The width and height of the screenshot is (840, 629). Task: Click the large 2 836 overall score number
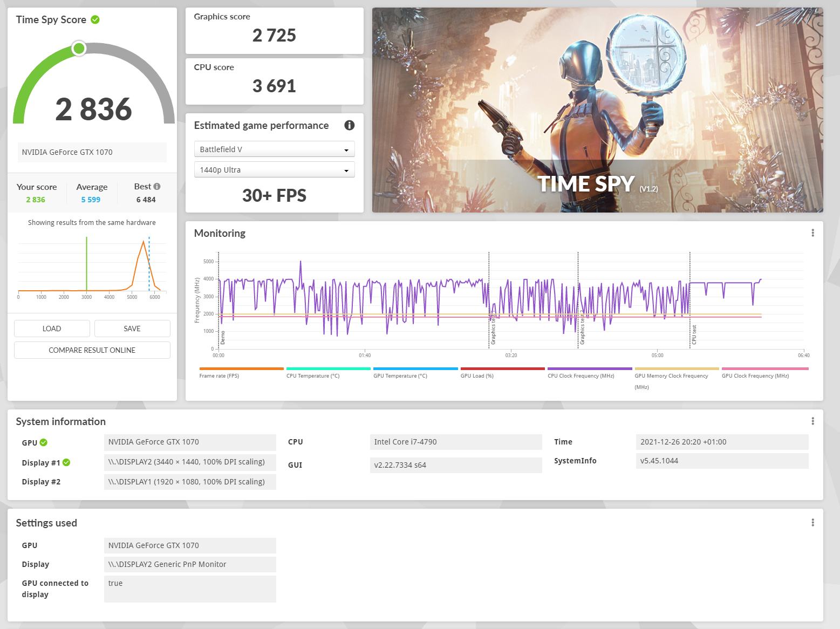pyautogui.click(x=94, y=109)
